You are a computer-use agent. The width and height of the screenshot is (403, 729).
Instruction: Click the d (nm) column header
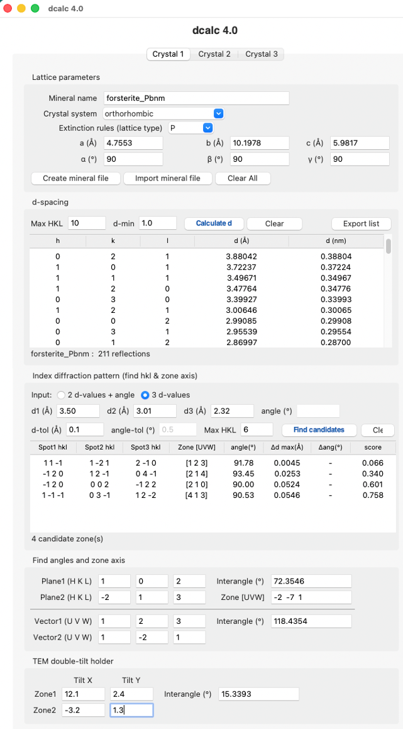[x=335, y=240]
